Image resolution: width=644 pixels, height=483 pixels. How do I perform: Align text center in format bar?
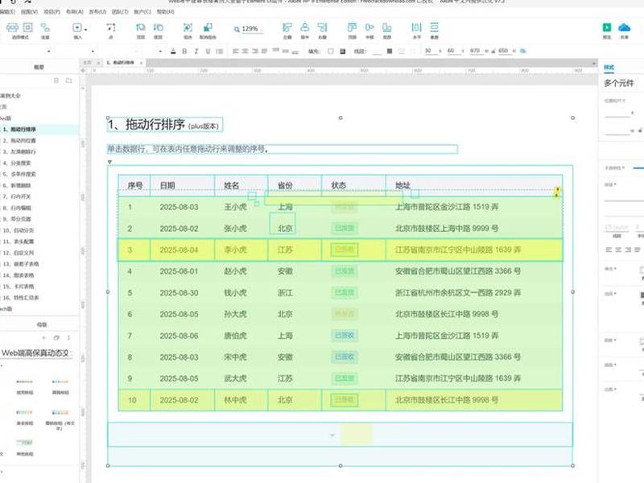[245, 52]
